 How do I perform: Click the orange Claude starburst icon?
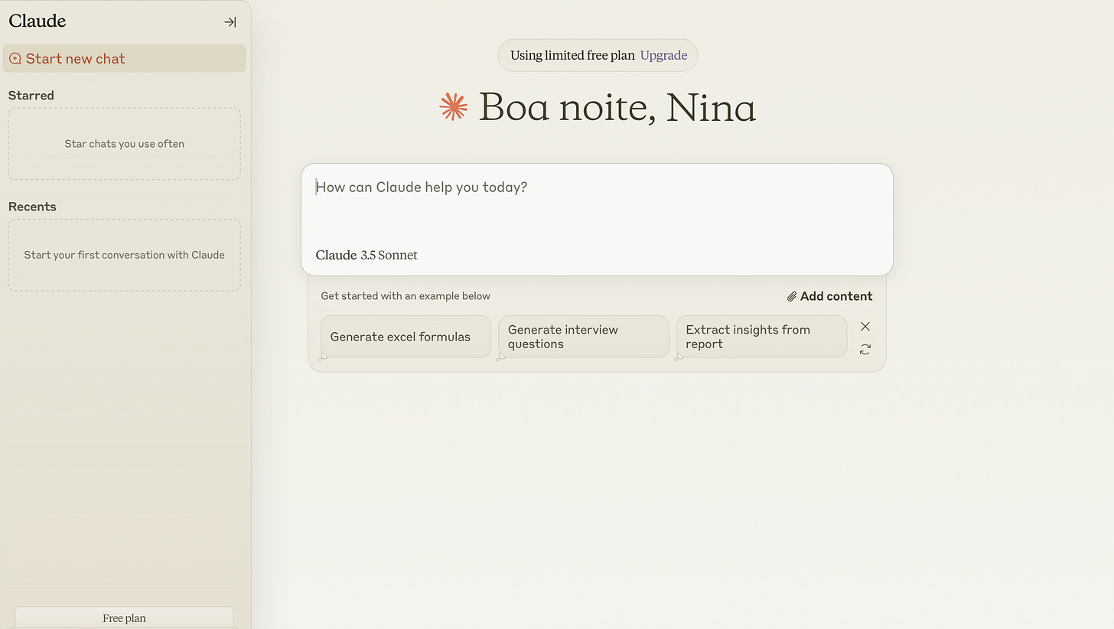[454, 106]
